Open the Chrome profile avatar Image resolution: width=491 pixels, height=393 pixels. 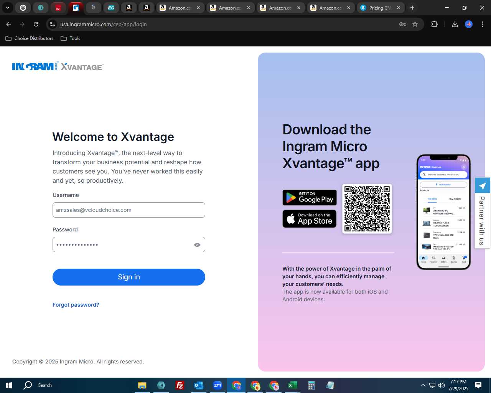click(469, 24)
